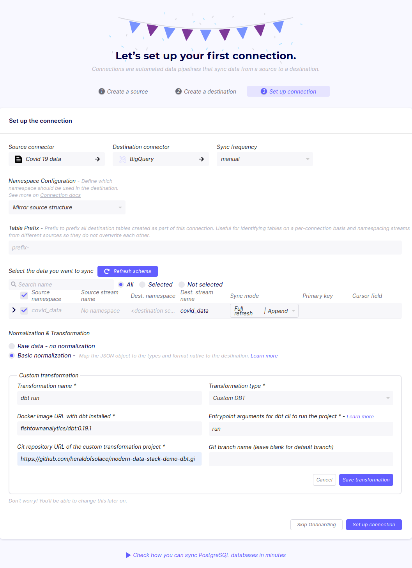The height and width of the screenshot is (568, 412).
Task: Go to the Set up connection step tab
Action: [288, 91]
